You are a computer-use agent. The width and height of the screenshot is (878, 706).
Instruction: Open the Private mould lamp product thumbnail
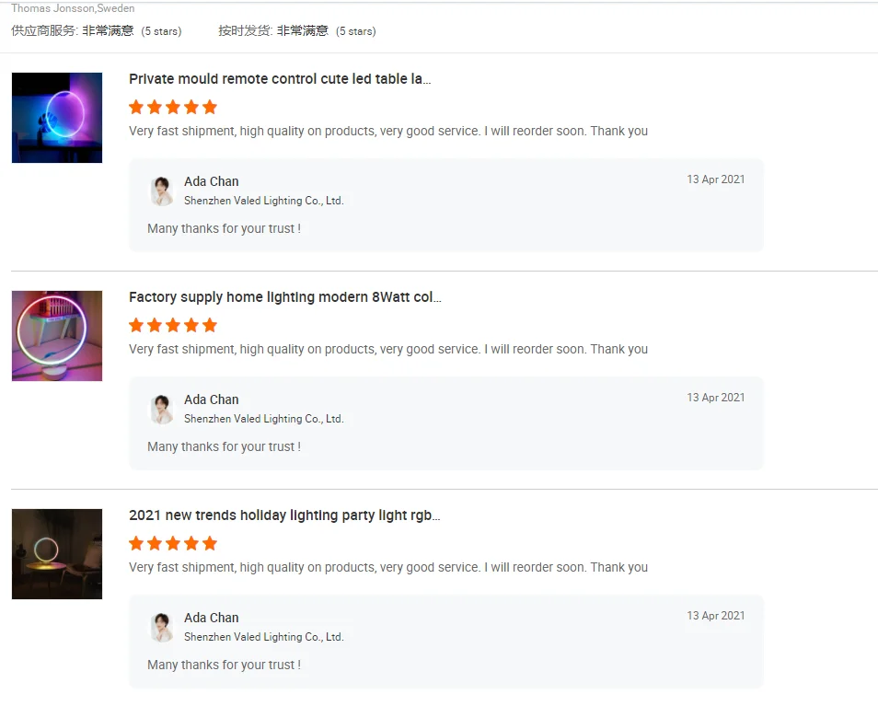pyautogui.click(x=57, y=118)
